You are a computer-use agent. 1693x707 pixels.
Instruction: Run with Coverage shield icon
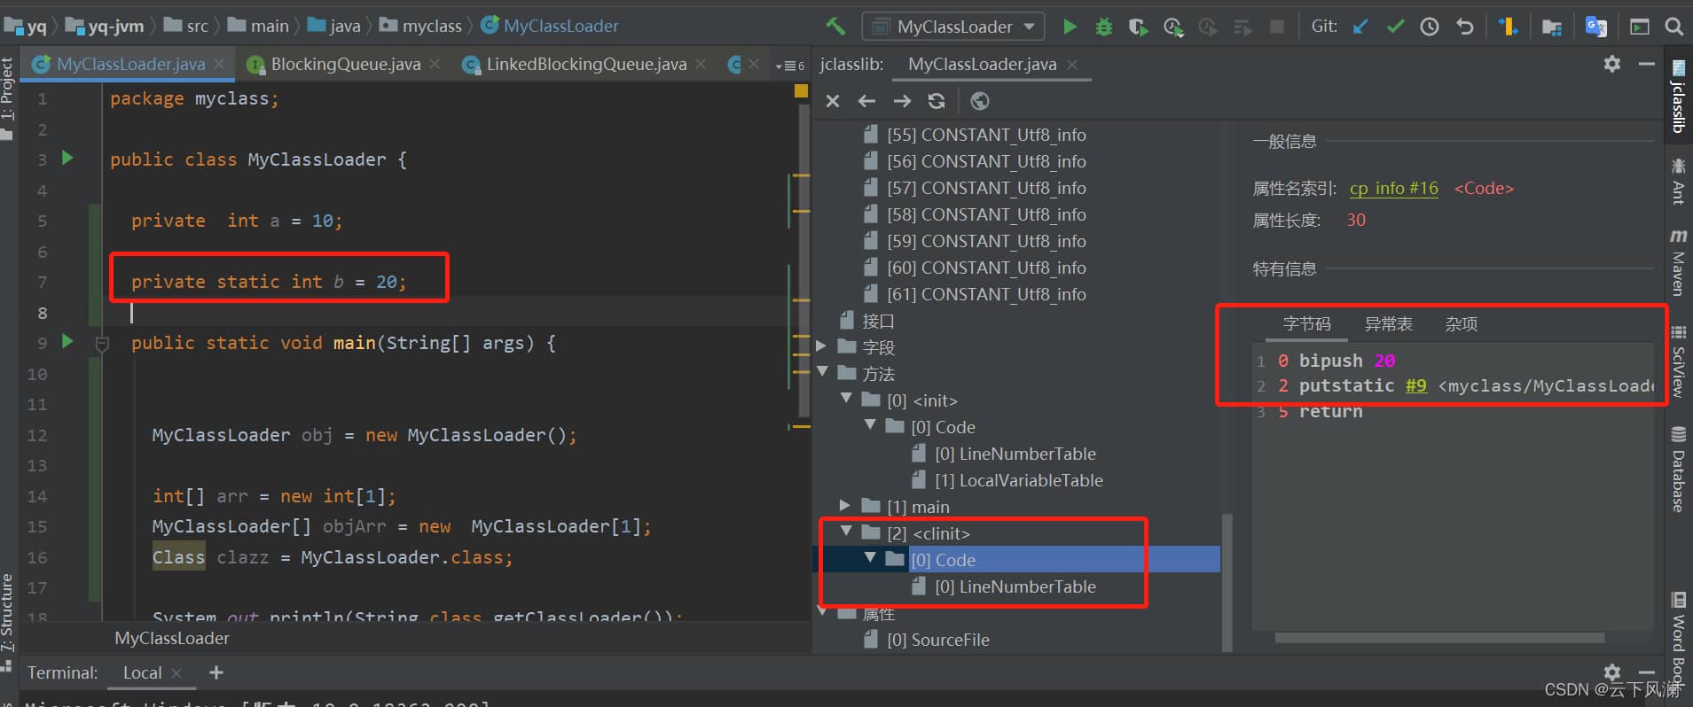[1138, 27]
